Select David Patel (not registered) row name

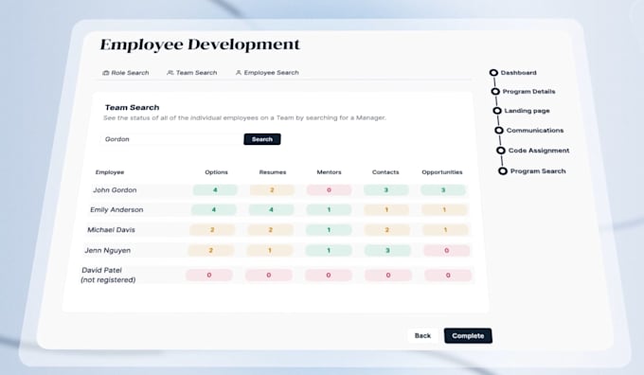click(x=108, y=275)
